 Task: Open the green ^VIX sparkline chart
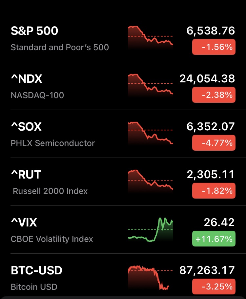(150, 230)
